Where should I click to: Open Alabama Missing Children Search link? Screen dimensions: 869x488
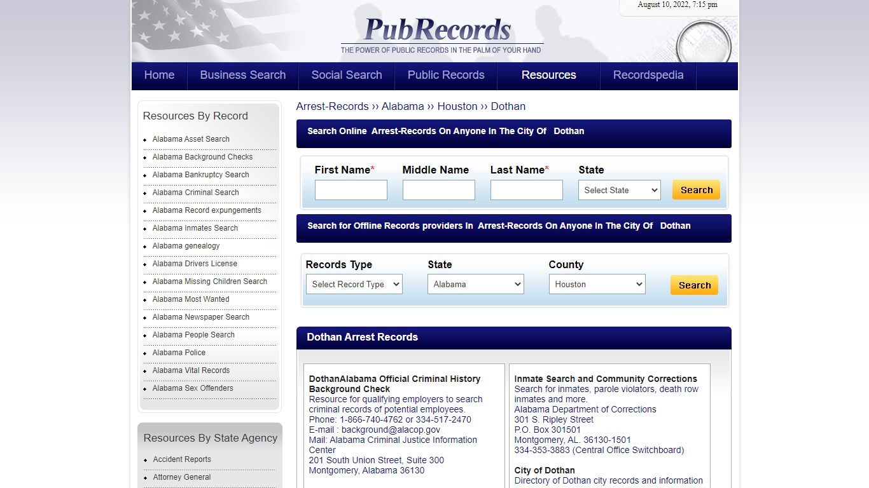point(209,281)
